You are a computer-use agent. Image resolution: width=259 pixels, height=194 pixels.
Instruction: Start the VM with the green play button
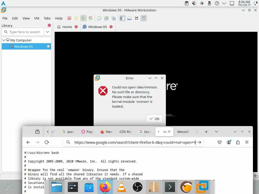83,18
